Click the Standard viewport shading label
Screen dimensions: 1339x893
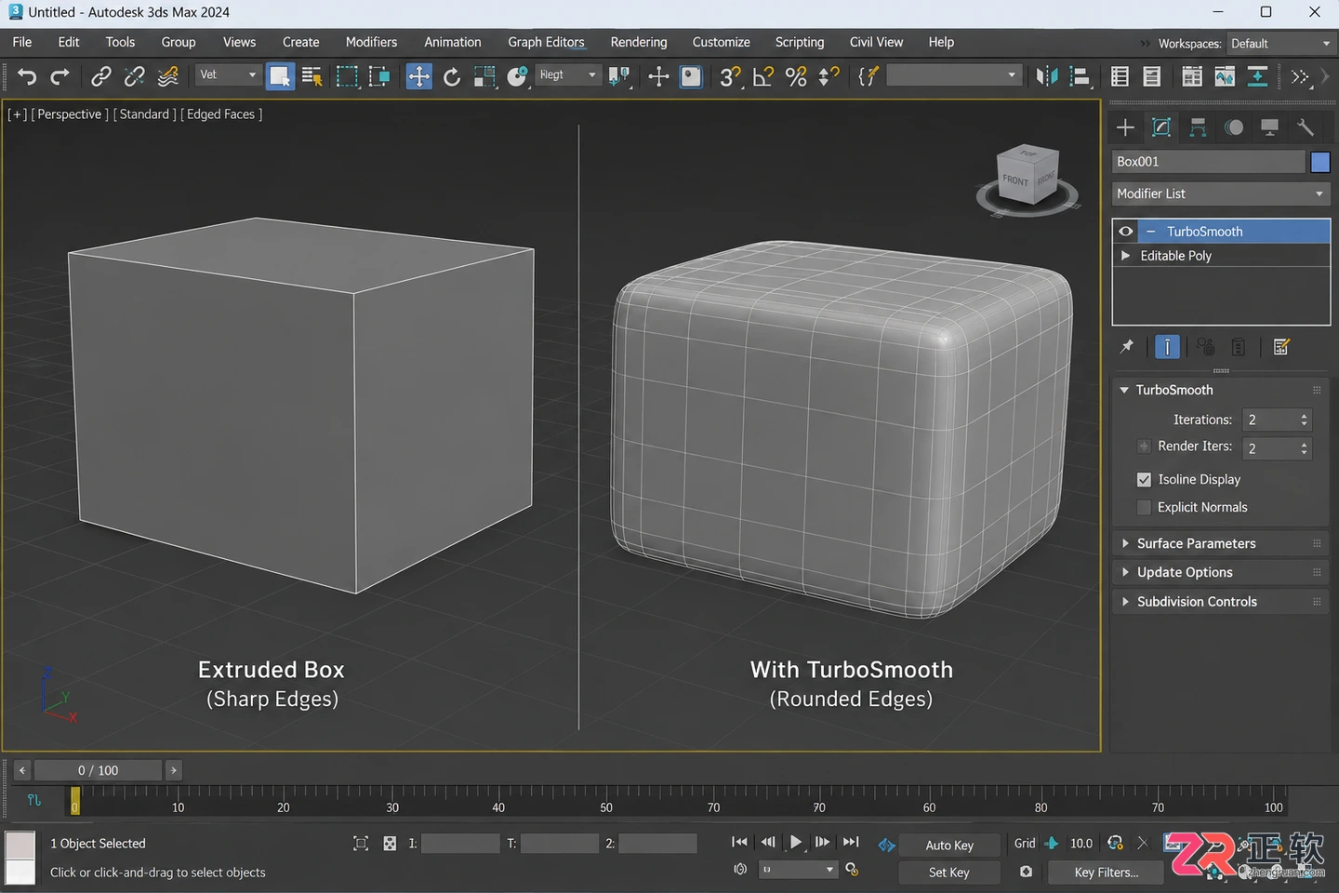[x=144, y=114]
